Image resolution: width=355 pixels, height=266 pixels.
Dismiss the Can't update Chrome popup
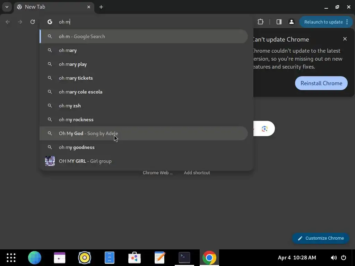coord(345,39)
